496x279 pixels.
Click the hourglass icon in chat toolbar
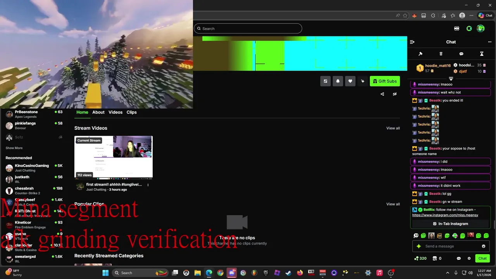482,54
